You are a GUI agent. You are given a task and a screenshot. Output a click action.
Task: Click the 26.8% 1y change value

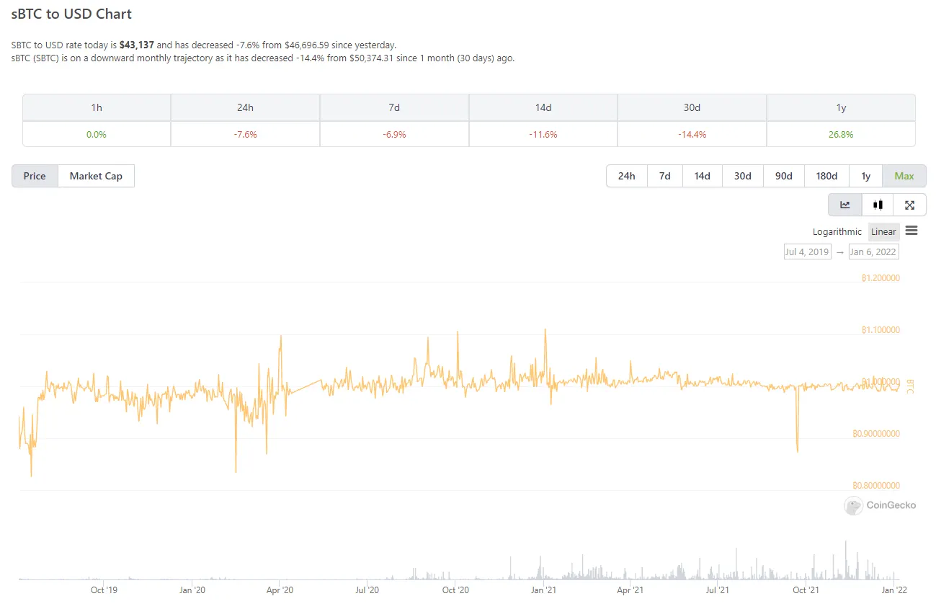(841, 134)
